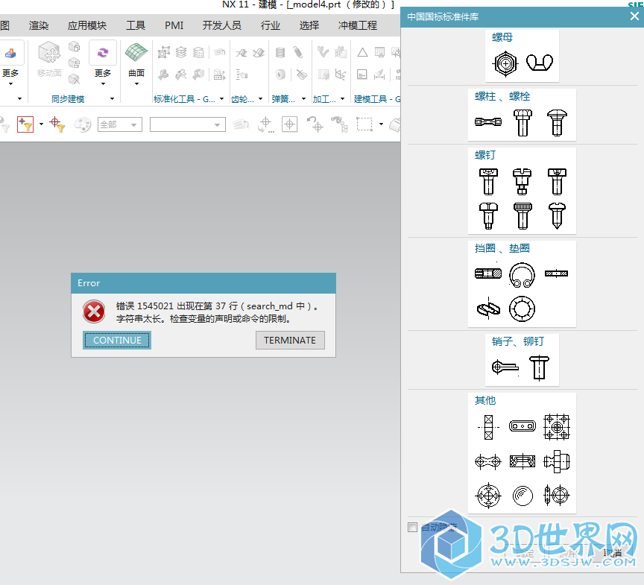
Task: Open the 行业 ribbon tab
Action: (x=271, y=25)
